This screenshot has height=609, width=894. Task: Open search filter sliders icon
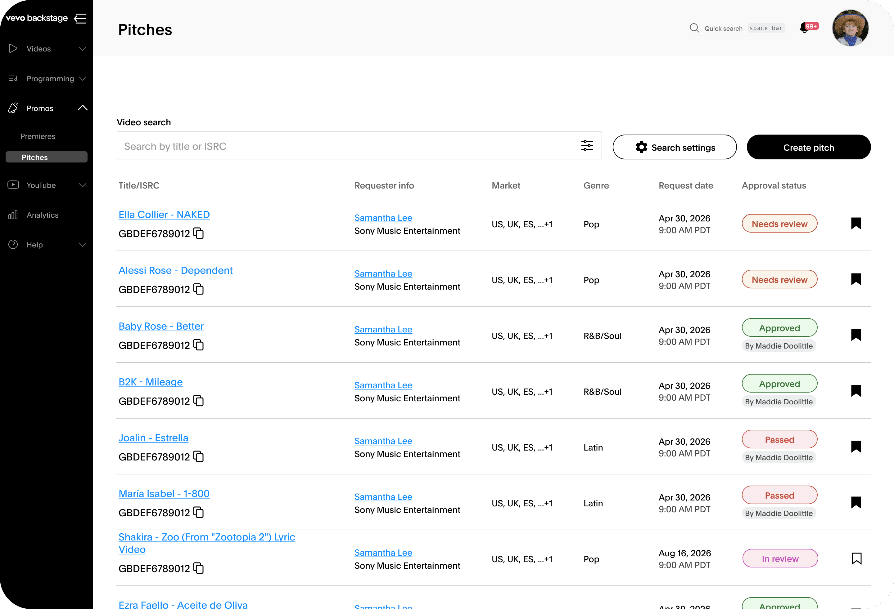click(587, 146)
